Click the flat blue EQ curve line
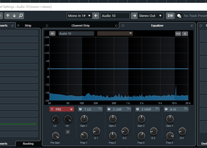Image resolution: width=207 pixels, height=148 pixels. (x=119, y=69)
